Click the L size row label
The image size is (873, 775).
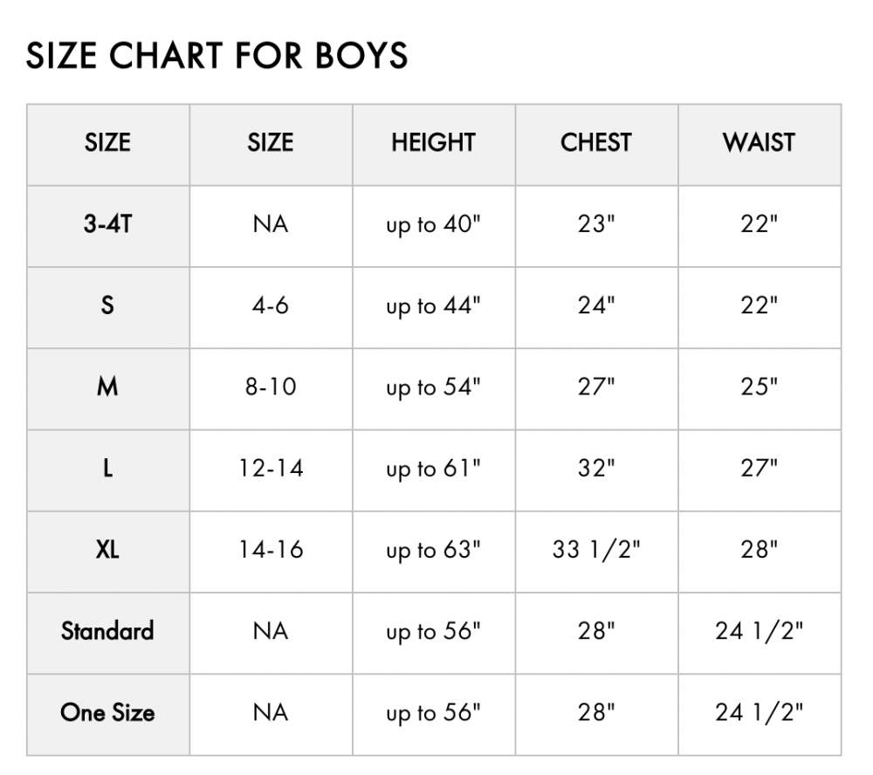tap(108, 468)
